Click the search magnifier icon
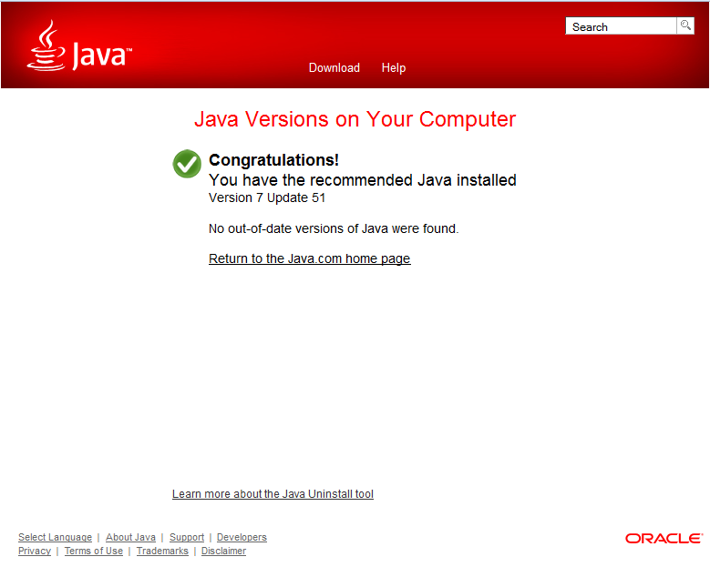The width and height of the screenshot is (710, 577). pyautogui.click(x=685, y=25)
